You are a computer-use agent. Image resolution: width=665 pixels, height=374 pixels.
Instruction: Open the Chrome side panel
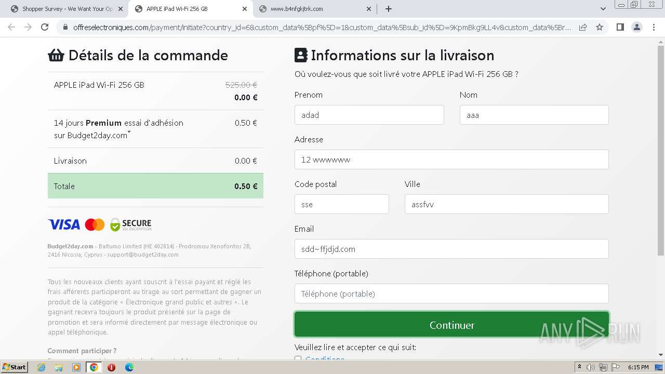click(620, 27)
